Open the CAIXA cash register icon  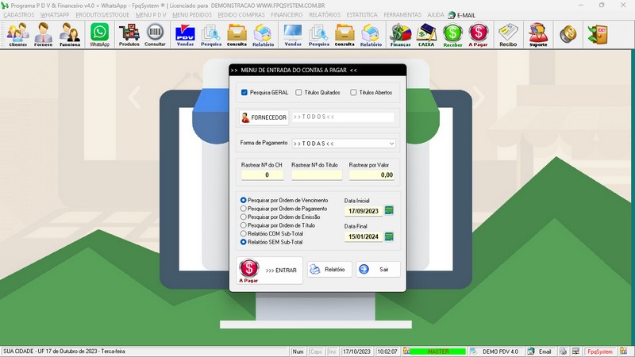(x=426, y=35)
